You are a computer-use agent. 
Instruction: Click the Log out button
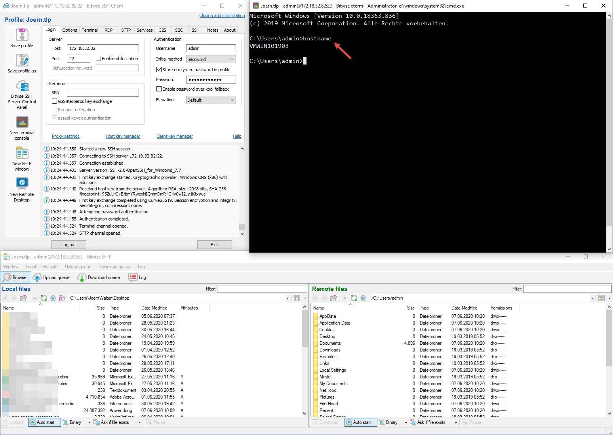click(x=69, y=245)
